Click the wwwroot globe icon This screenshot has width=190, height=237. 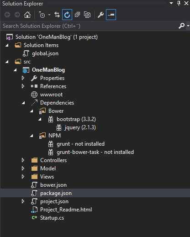coord(34,95)
